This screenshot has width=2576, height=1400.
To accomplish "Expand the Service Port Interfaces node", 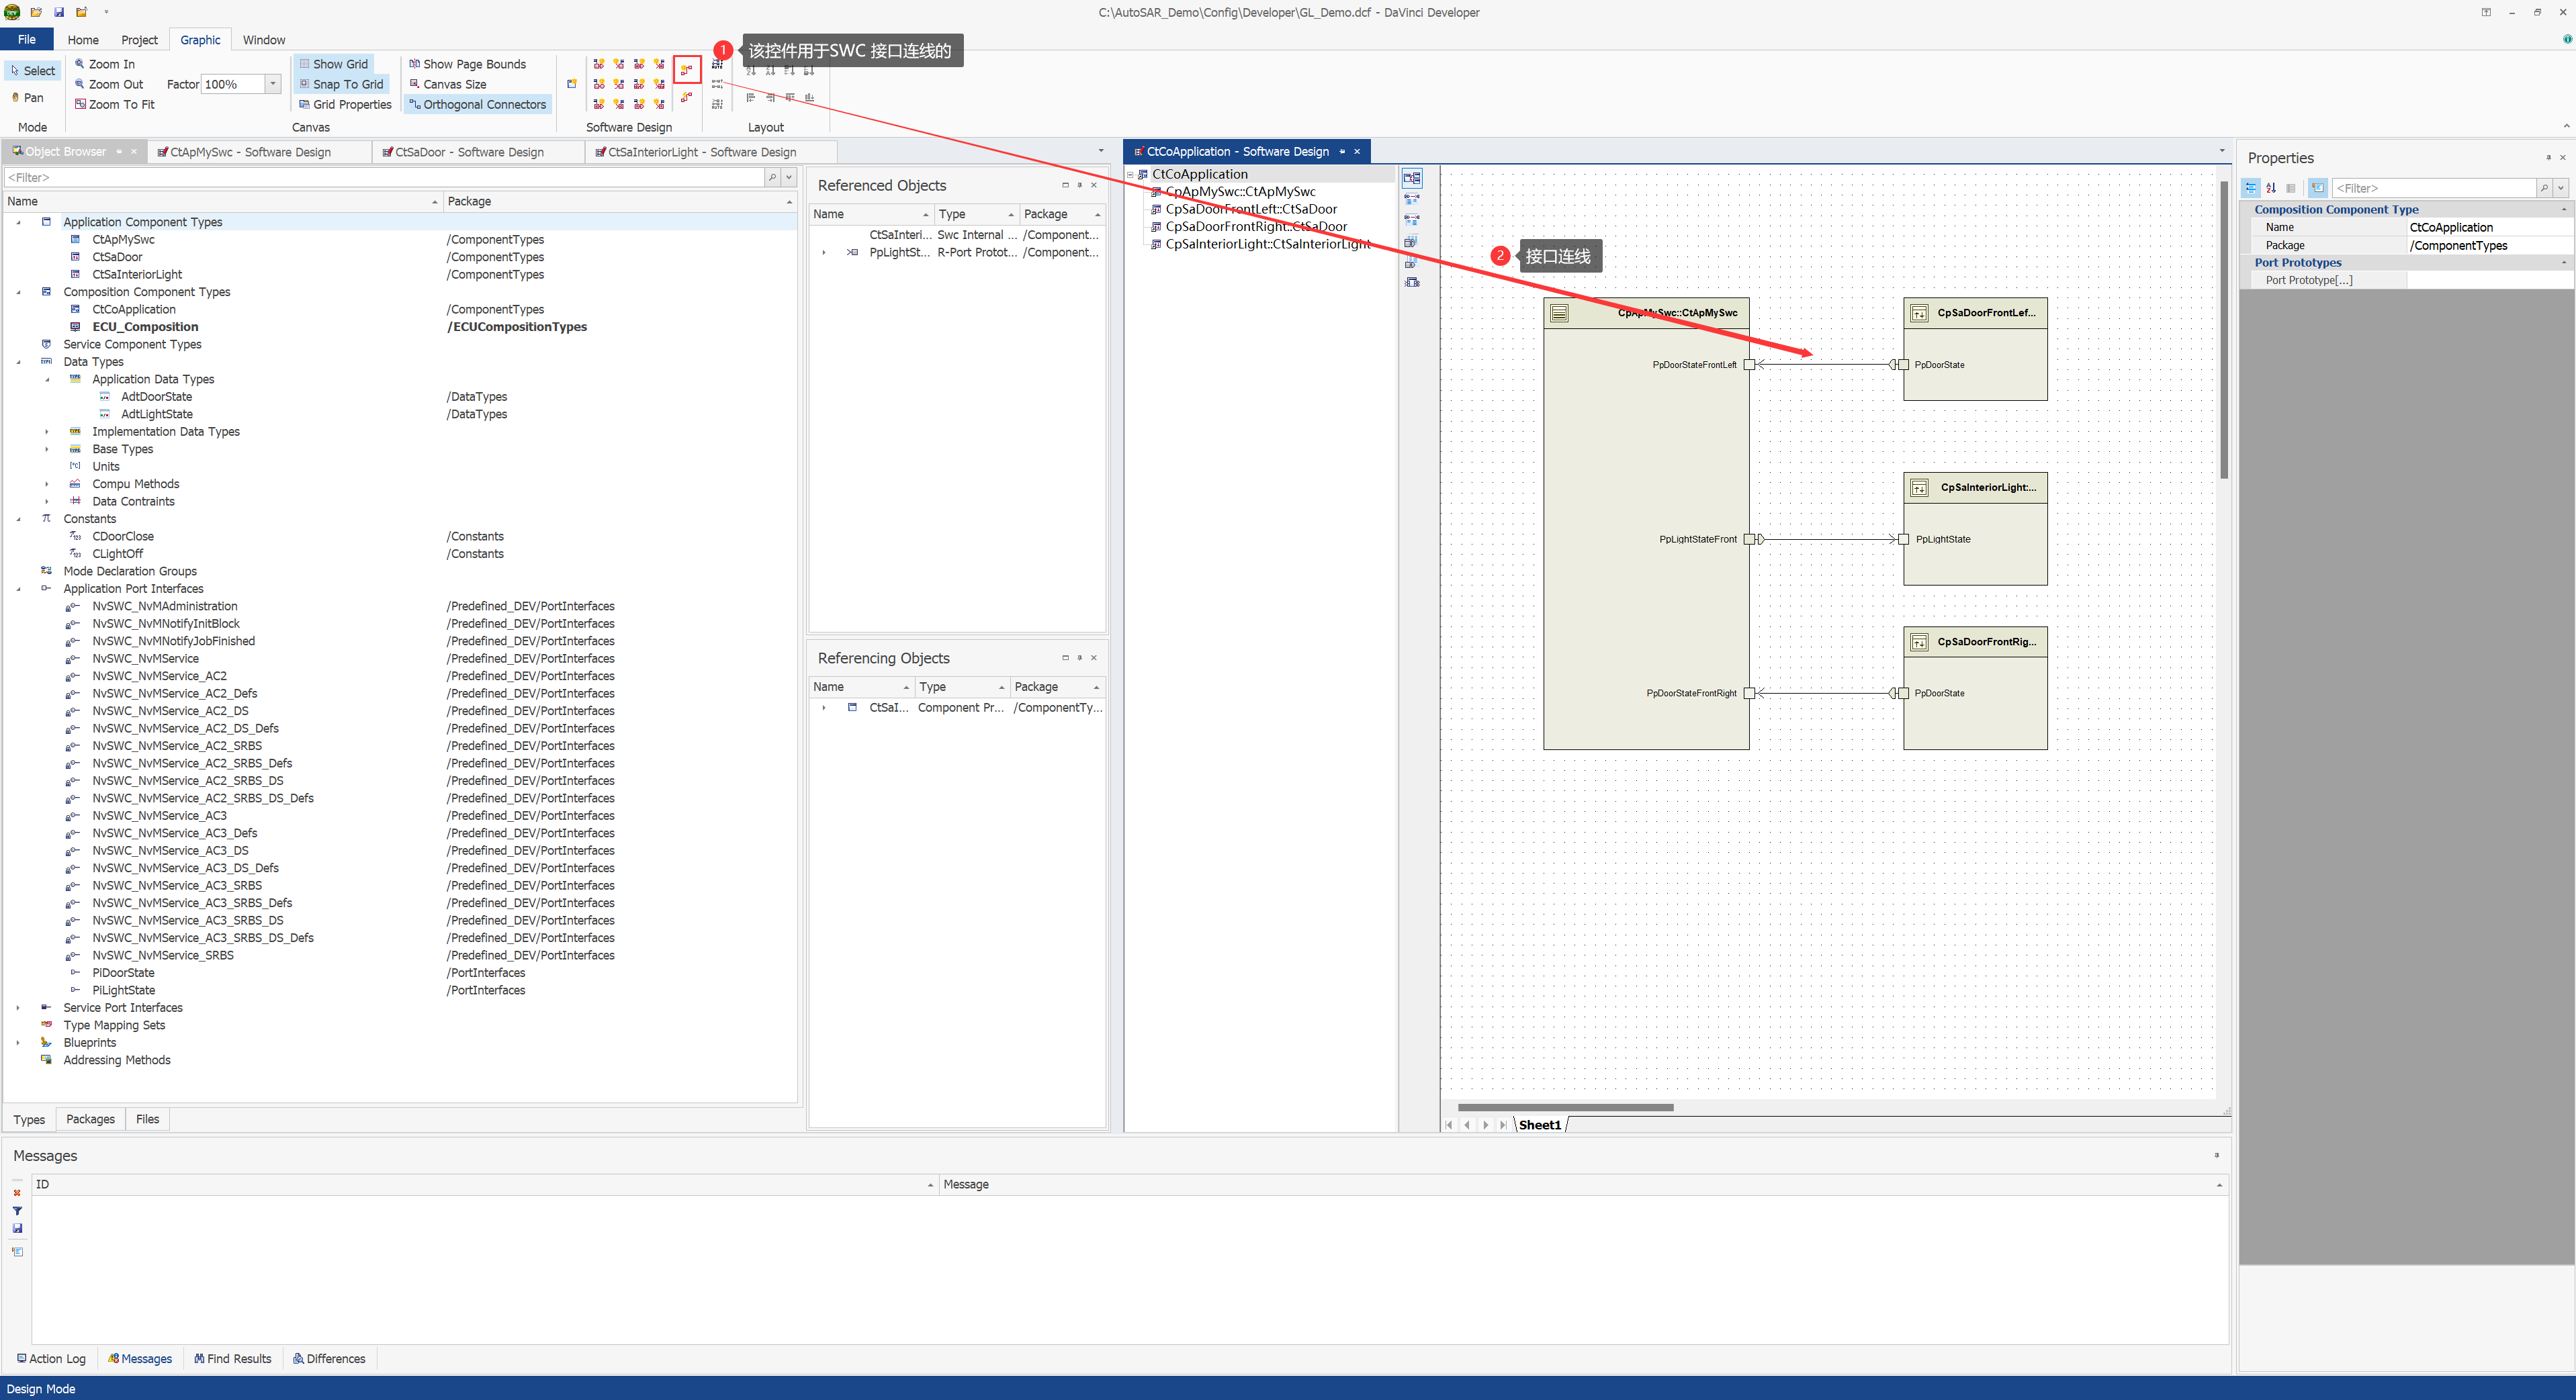I will click(x=18, y=1007).
